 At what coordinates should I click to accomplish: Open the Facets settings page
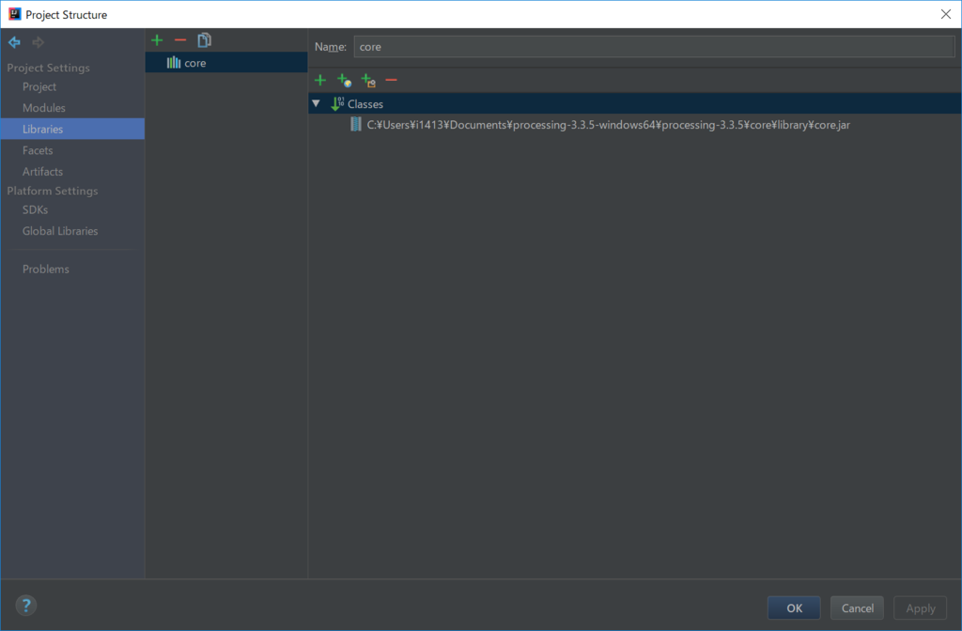38,150
